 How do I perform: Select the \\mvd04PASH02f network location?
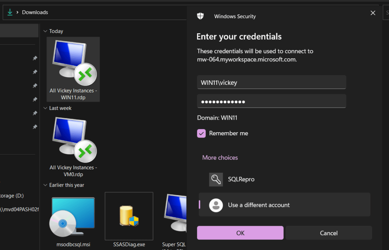pos(19,209)
